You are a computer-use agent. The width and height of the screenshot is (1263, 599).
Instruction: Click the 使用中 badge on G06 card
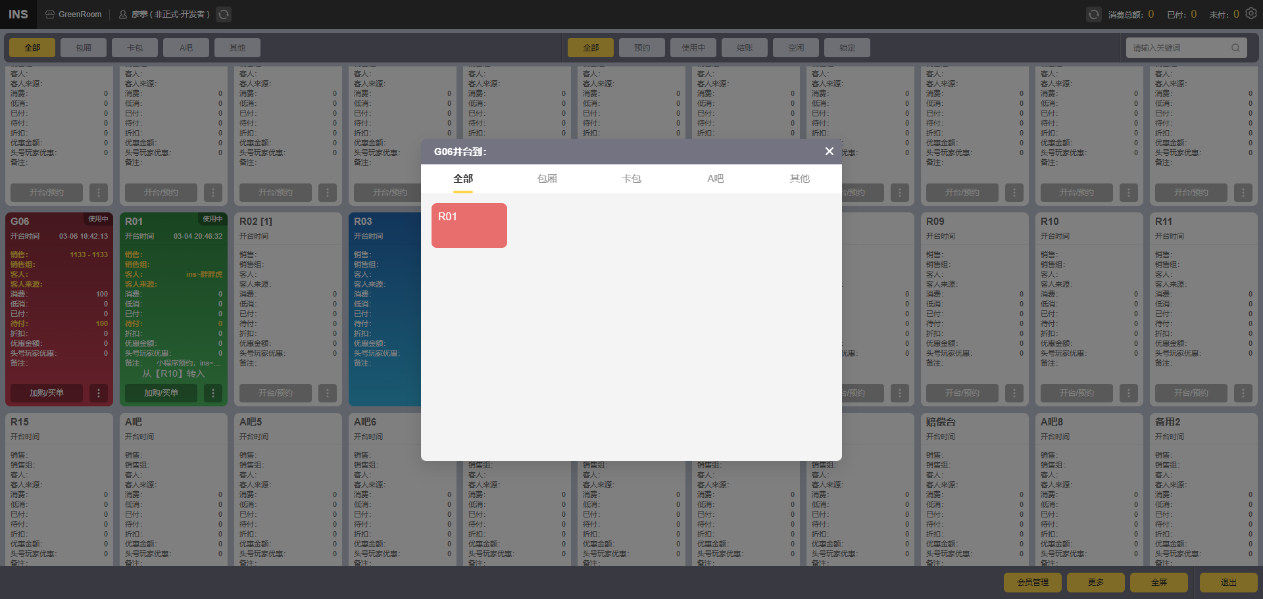99,218
